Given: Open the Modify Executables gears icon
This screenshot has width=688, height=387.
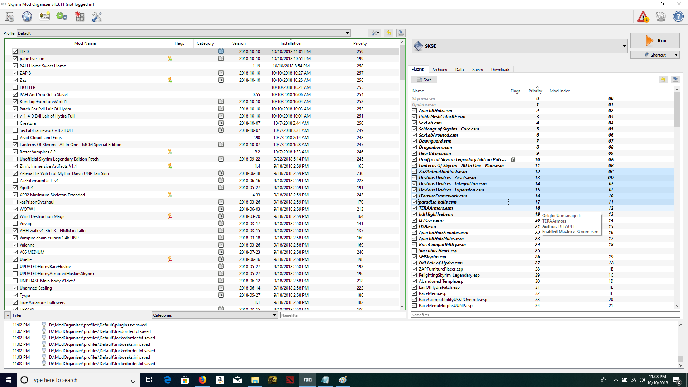Looking at the screenshot, I should point(62,16).
